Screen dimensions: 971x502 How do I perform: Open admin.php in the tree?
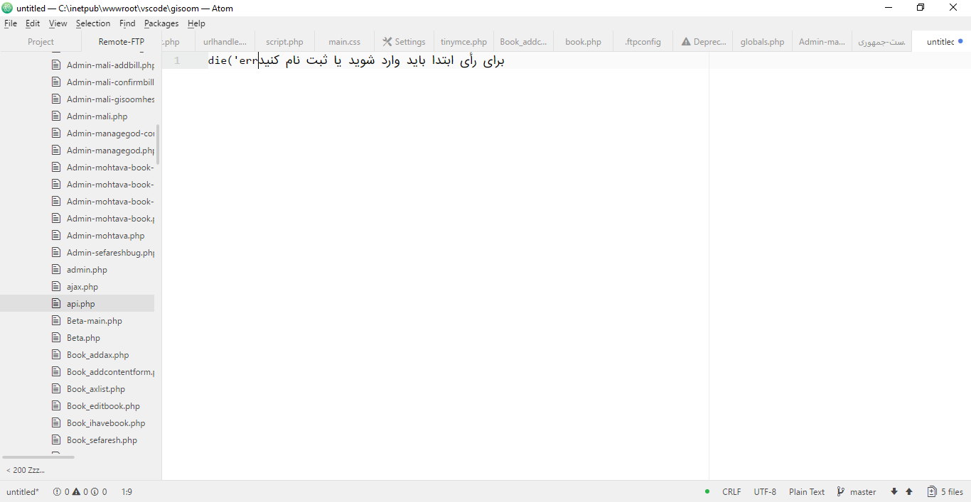(x=87, y=270)
